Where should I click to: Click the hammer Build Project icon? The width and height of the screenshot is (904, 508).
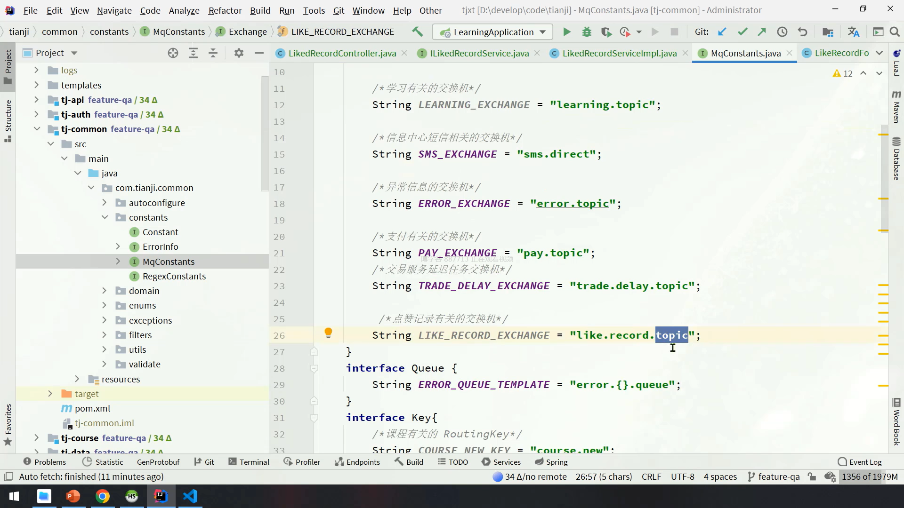pos(417,32)
